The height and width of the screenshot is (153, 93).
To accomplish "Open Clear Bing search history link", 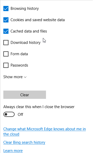I will pyautogui.click(x=24, y=142).
